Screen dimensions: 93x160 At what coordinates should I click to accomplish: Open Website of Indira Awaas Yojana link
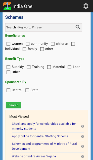coord(34,156)
